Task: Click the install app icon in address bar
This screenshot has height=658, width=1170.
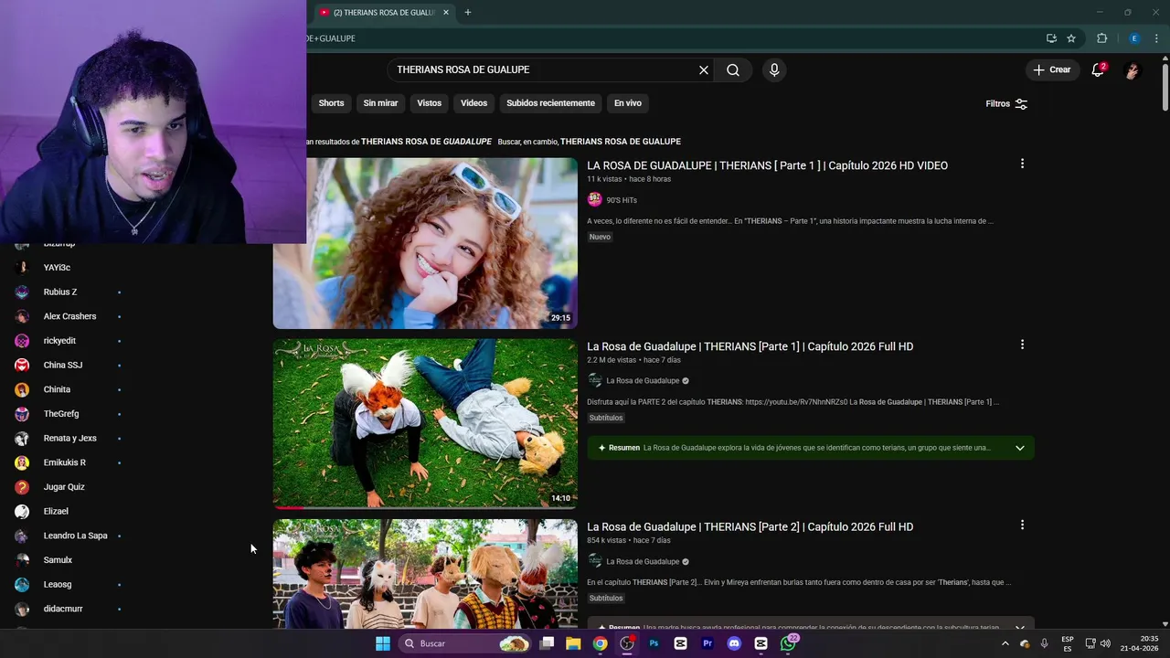Action: [x=1051, y=38]
